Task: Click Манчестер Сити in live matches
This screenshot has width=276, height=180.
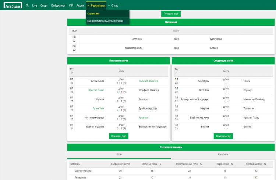Action: [134, 48]
